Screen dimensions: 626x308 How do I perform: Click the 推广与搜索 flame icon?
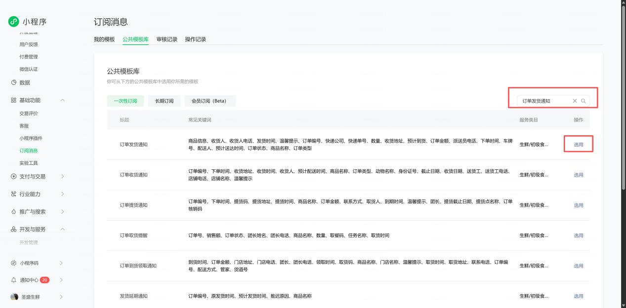[13, 212]
